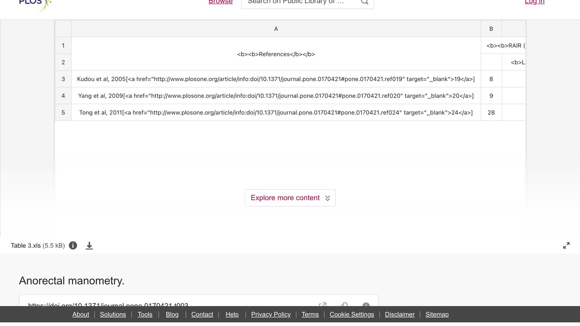The height and width of the screenshot is (326, 580).
Task: Open Cookie Settings
Action: click(x=352, y=314)
